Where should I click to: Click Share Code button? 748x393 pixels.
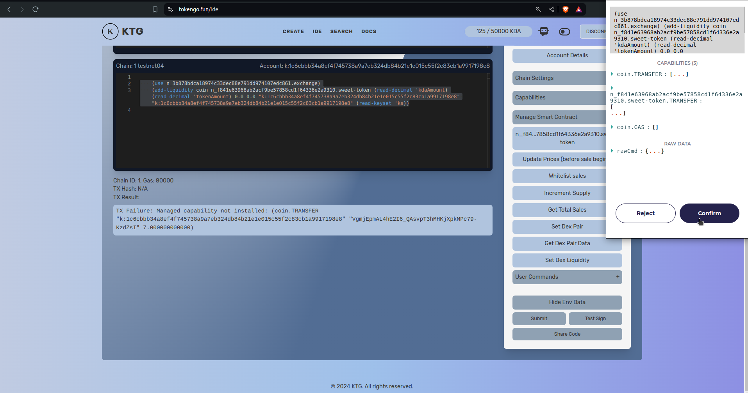pyautogui.click(x=567, y=334)
